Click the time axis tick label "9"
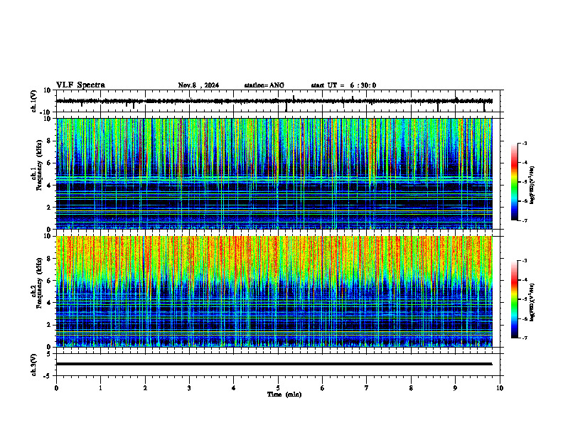Screen dimensions: 563x435 click(x=455, y=388)
